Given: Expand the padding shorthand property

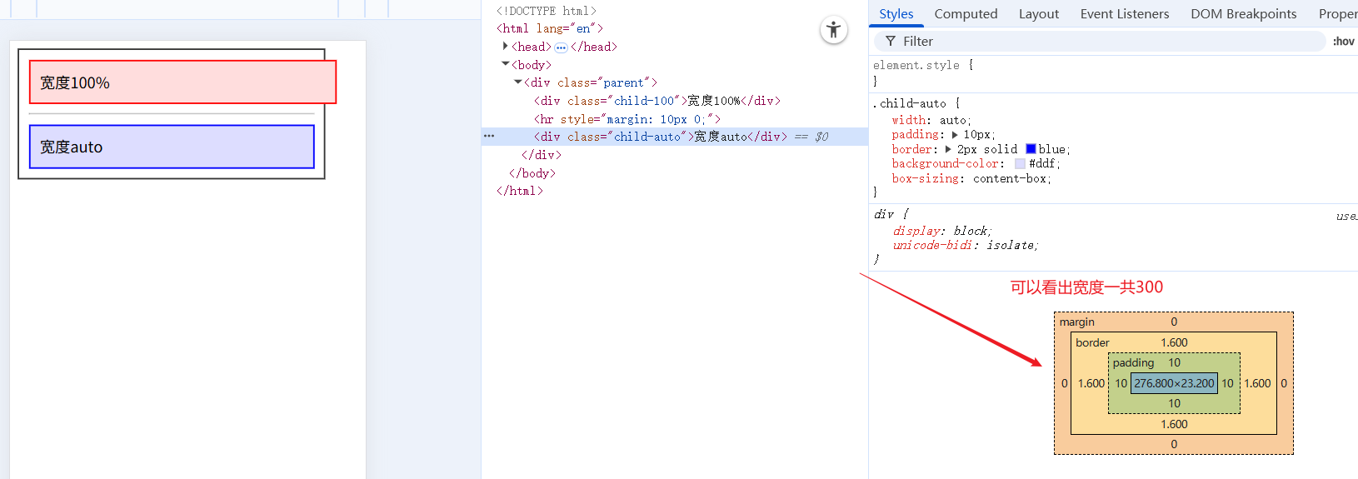Looking at the screenshot, I should pos(956,135).
